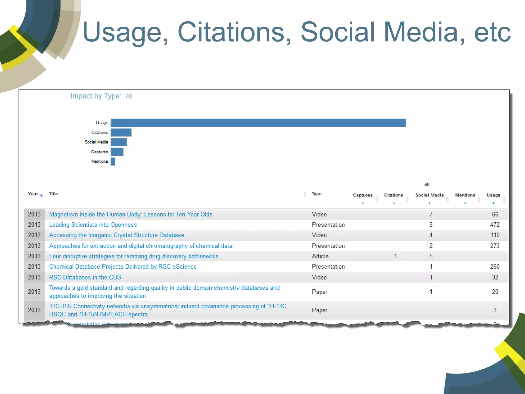Open Leading Scientists into Openness link
Image resolution: width=525 pixels, height=394 pixels.
(93, 225)
